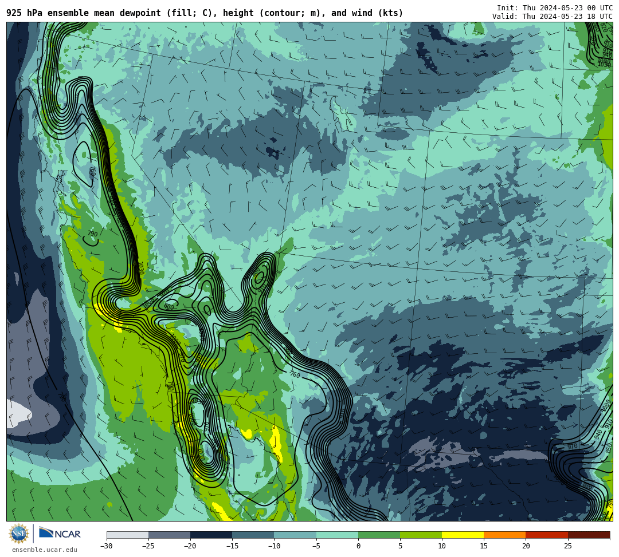
Task: Click the 10 colorbar tick label
Action: [442, 546]
